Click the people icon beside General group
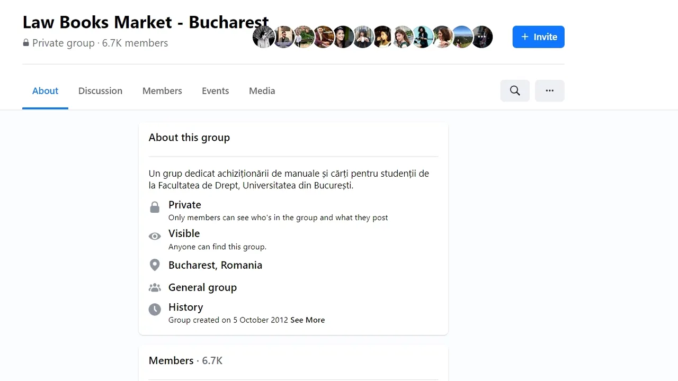Viewport: 678px width, 381px height. click(155, 288)
